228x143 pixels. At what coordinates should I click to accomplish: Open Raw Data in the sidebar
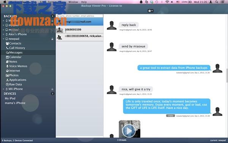click(x=14, y=84)
